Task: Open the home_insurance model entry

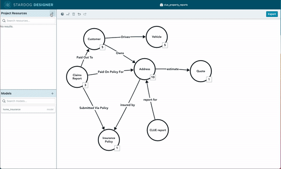Action: (28, 109)
